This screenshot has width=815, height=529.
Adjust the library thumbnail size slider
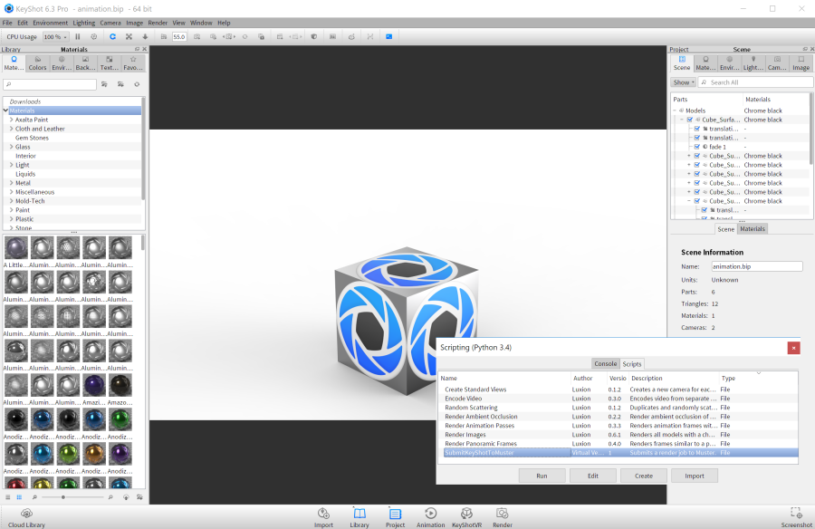(63, 497)
